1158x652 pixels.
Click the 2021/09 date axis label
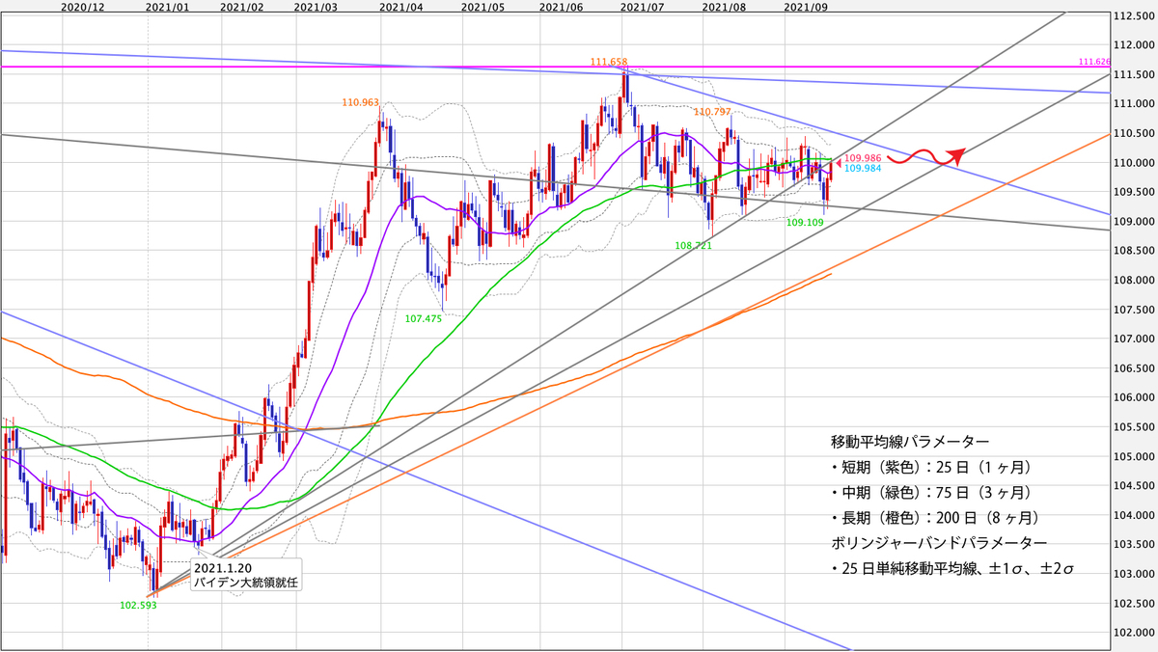pyautogui.click(x=807, y=6)
